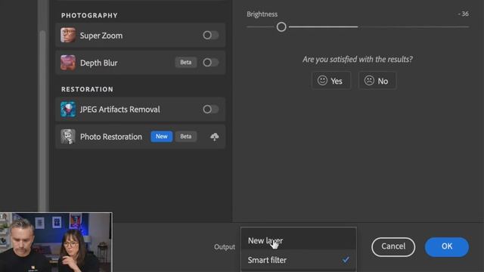Screen dimensions: 484x272
Task: Click the Brightness value -36
Action: click(464, 14)
